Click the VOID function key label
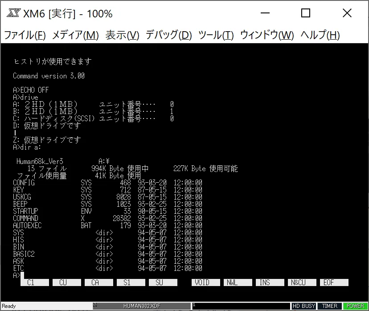This screenshot has width=369, height=311. pos(206,282)
